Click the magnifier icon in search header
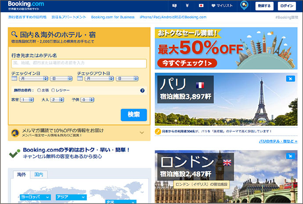Viewport: 303px width, 204px height. click(14, 34)
